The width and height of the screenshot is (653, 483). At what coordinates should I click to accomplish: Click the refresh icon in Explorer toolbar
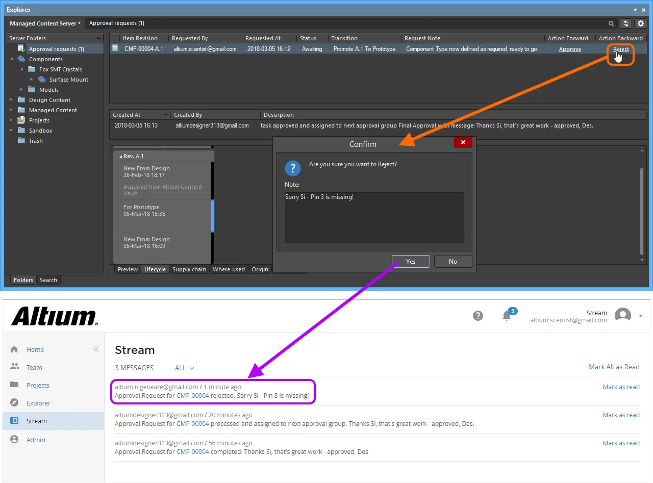pos(626,23)
